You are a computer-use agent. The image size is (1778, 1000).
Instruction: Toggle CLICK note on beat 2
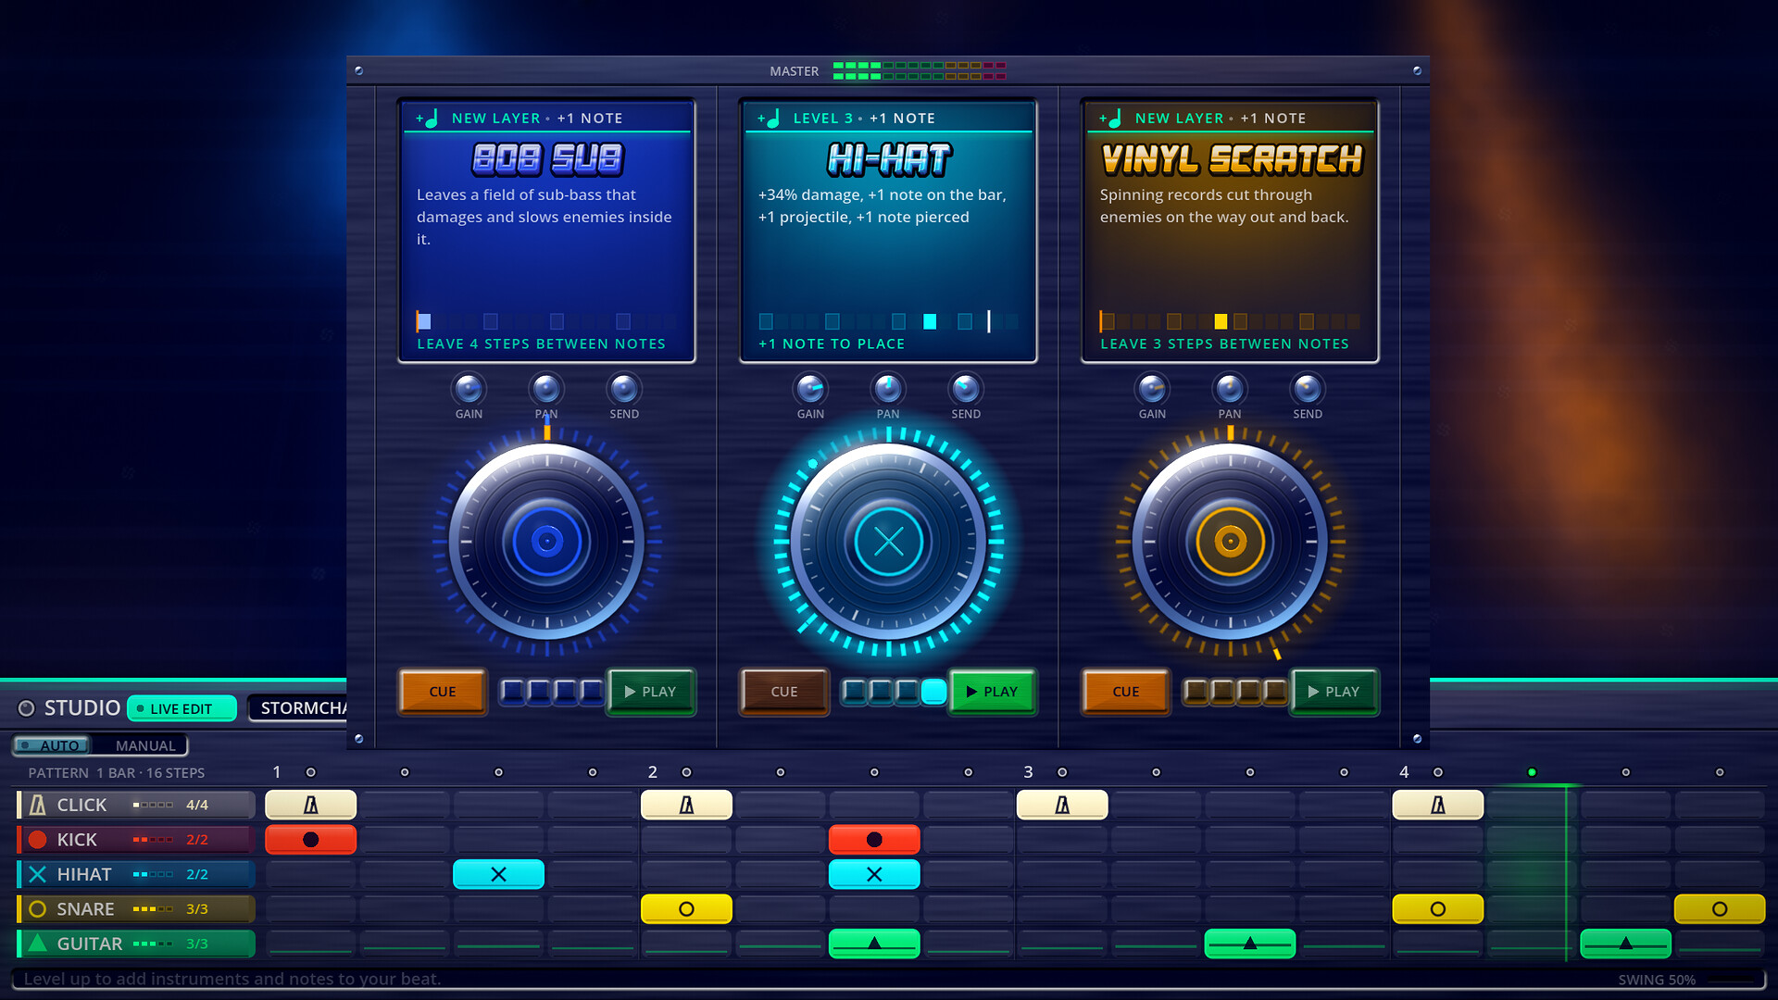click(x=686, y=805)
